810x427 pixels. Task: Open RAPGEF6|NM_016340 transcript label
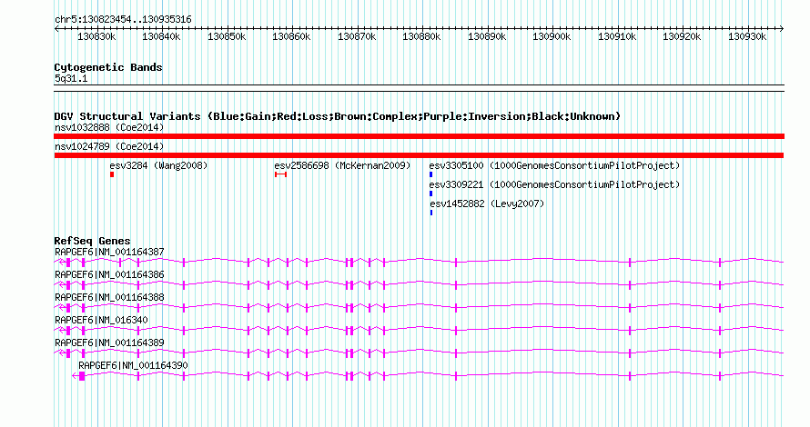101,320
